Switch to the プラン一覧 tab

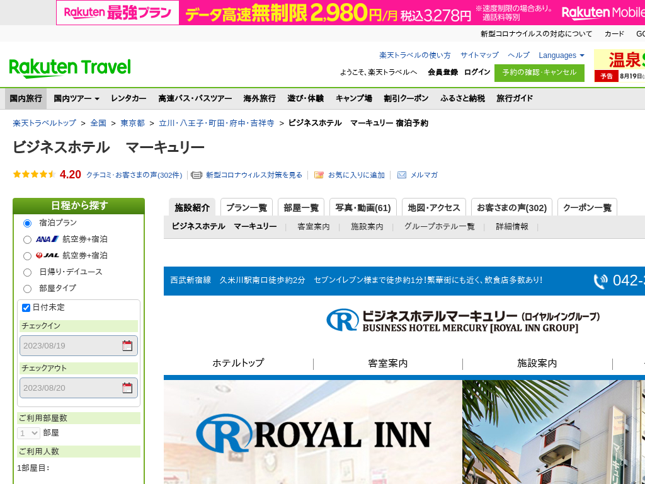tap(246, 207)
